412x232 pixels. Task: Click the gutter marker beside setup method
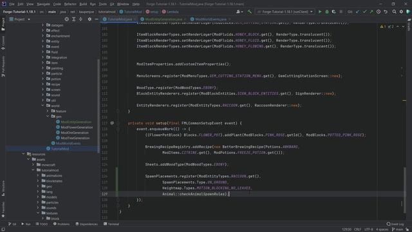112,123
